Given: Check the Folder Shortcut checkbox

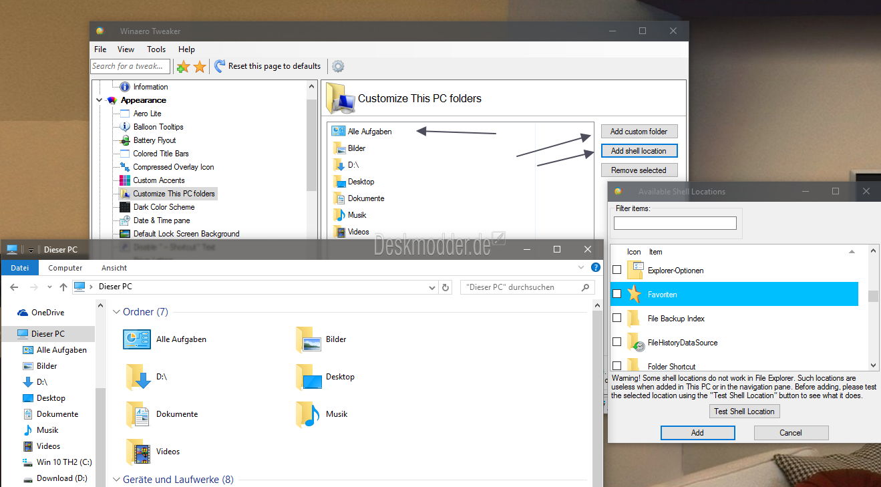Looking at the screenshot, I should click(617, 365).
